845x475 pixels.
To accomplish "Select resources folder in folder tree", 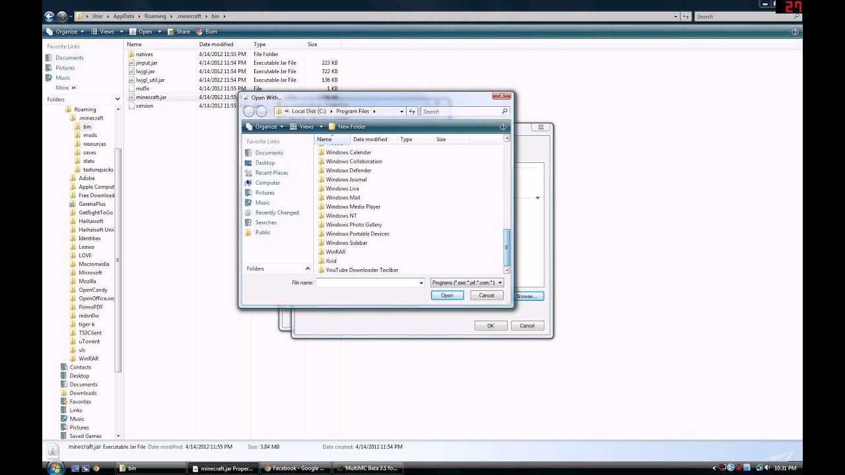I will click(94, 144).
